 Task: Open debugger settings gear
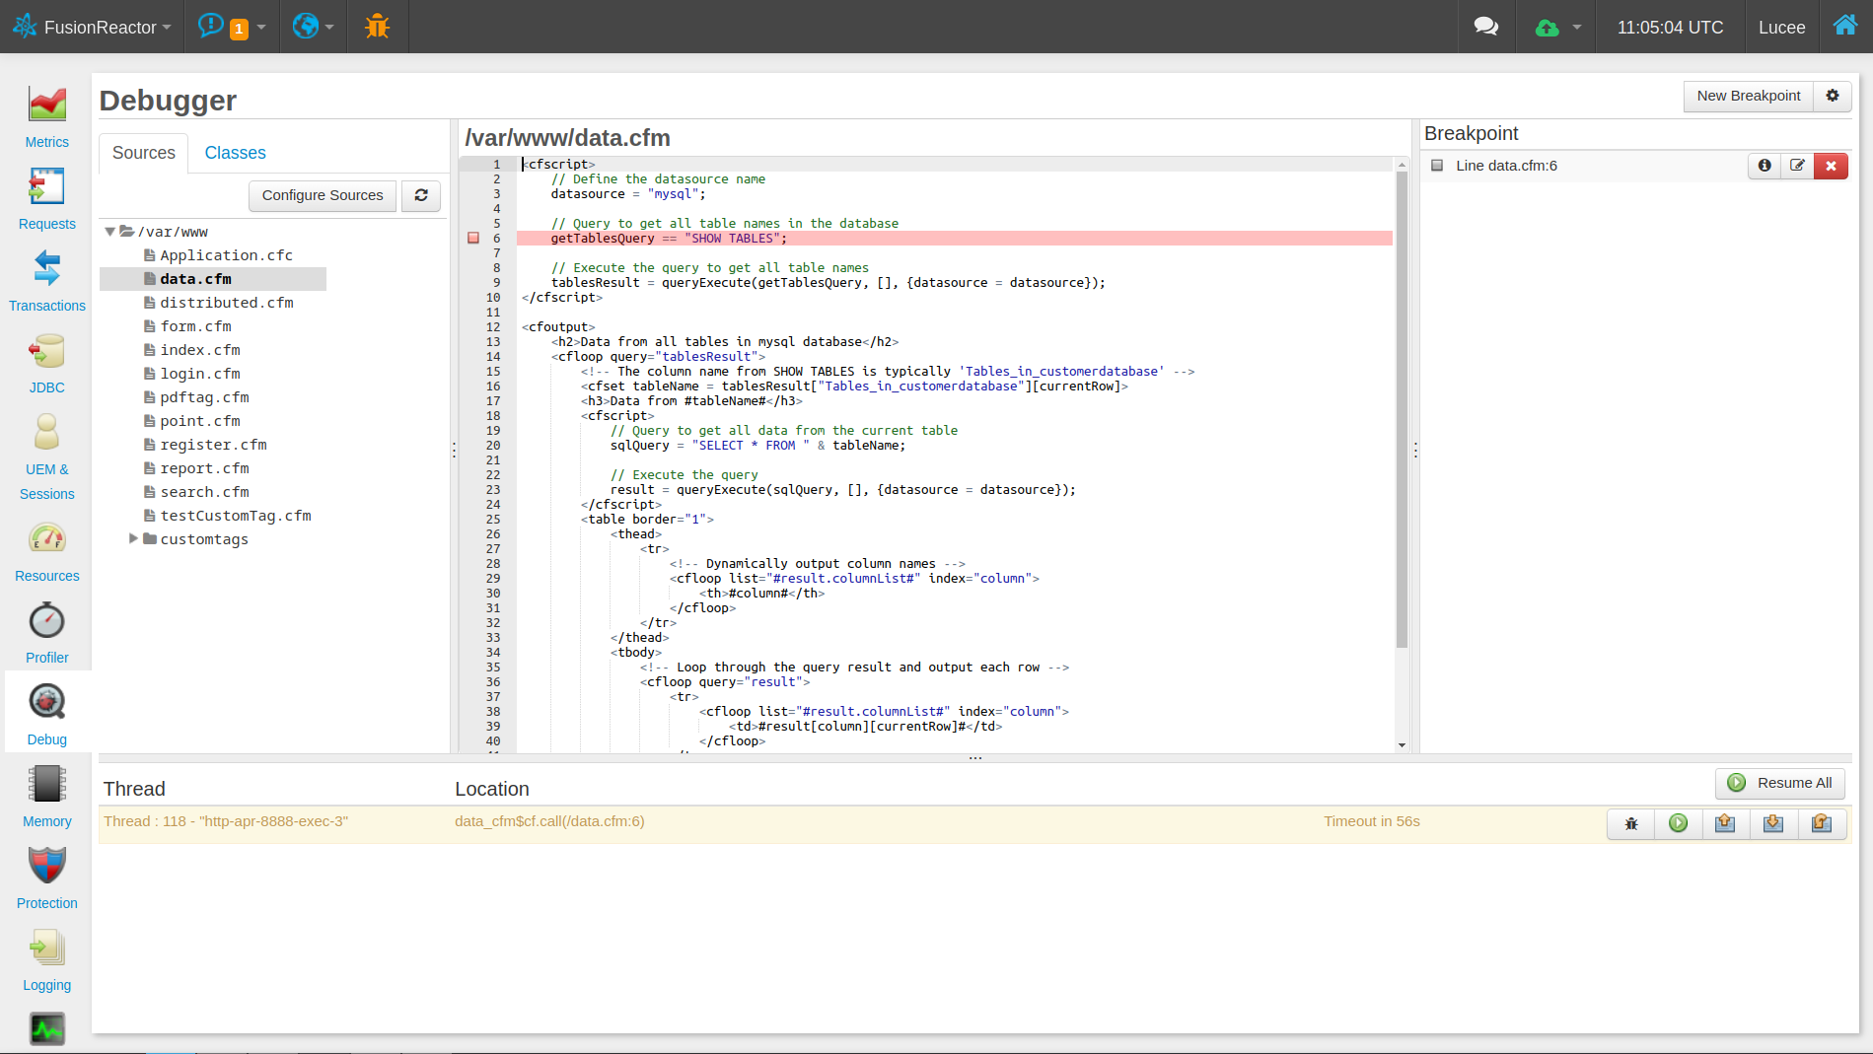point(1833,96)
